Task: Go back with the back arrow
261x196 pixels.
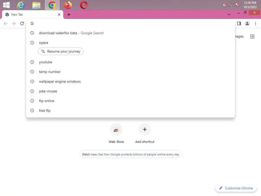Action: [6, 23]
